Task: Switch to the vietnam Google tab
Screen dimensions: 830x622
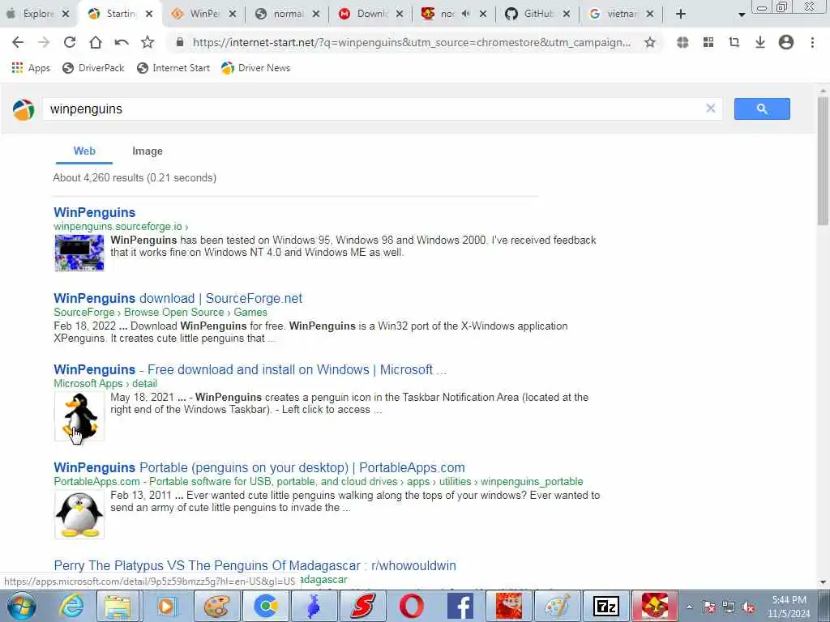Action: click(622, 15)
